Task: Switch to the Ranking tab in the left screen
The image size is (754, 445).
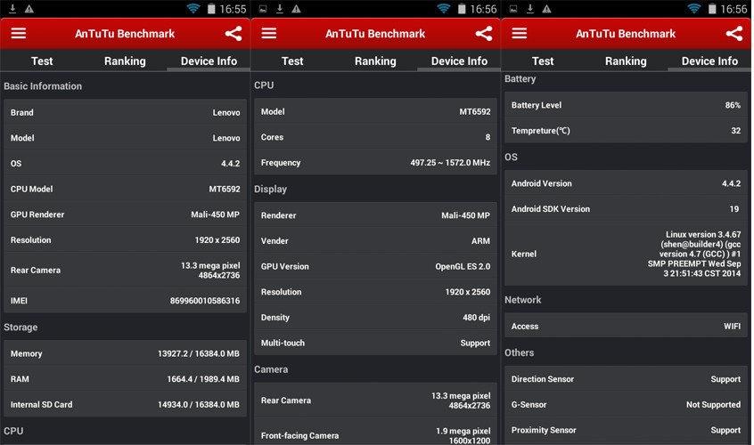Action: coord(125,61)
